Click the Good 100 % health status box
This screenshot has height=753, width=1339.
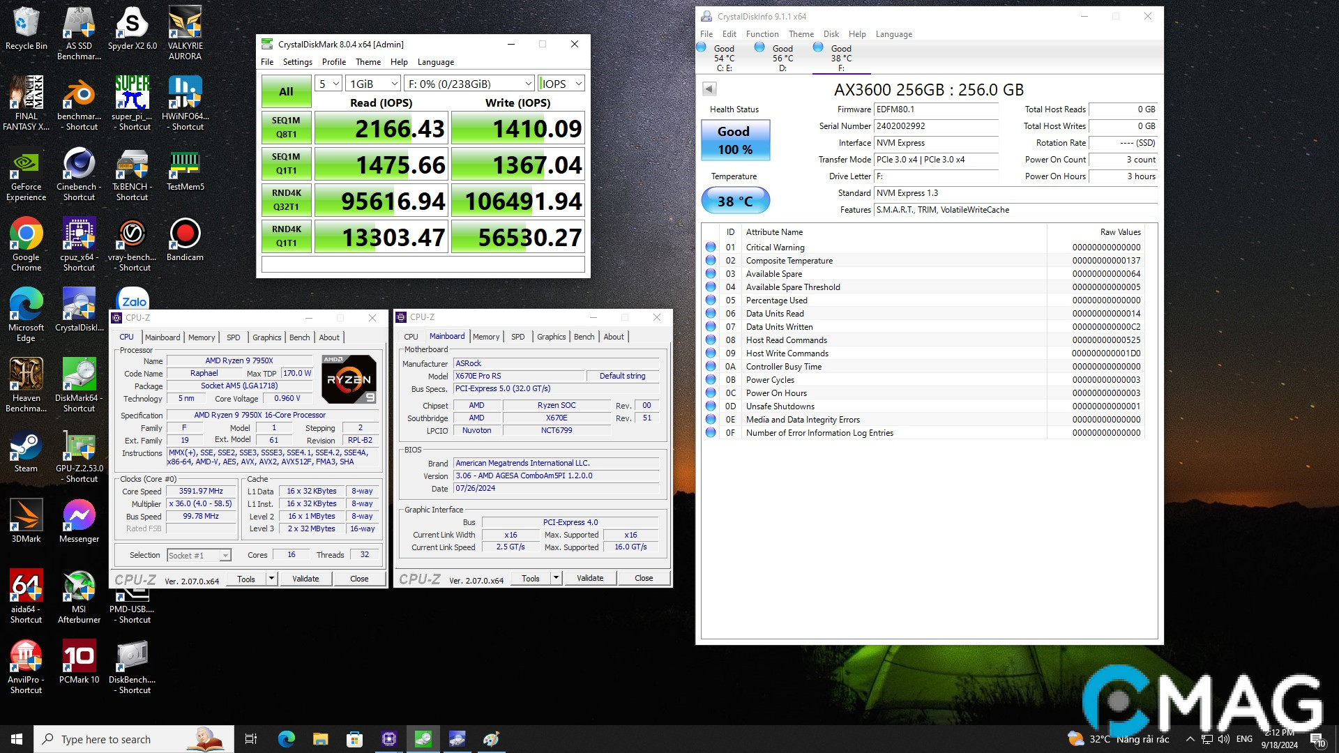tap(734, 140)
